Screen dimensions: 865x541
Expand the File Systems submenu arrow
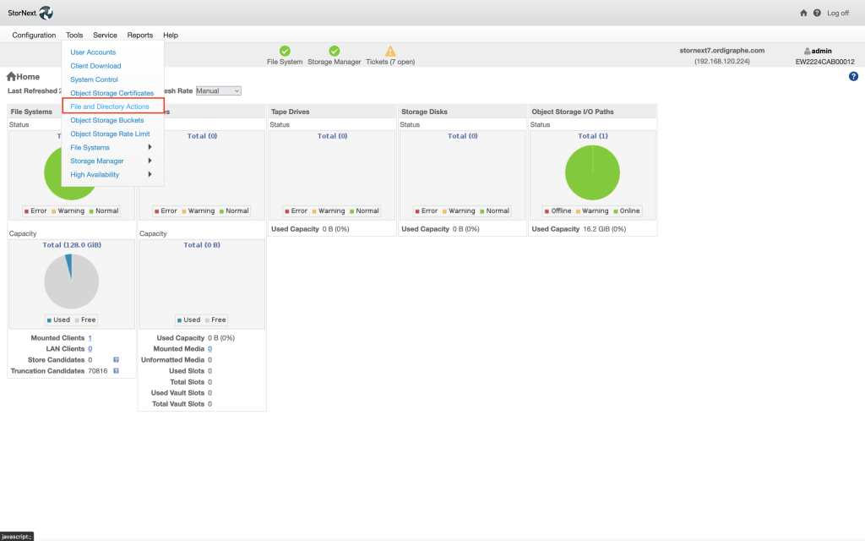(150, 147)
